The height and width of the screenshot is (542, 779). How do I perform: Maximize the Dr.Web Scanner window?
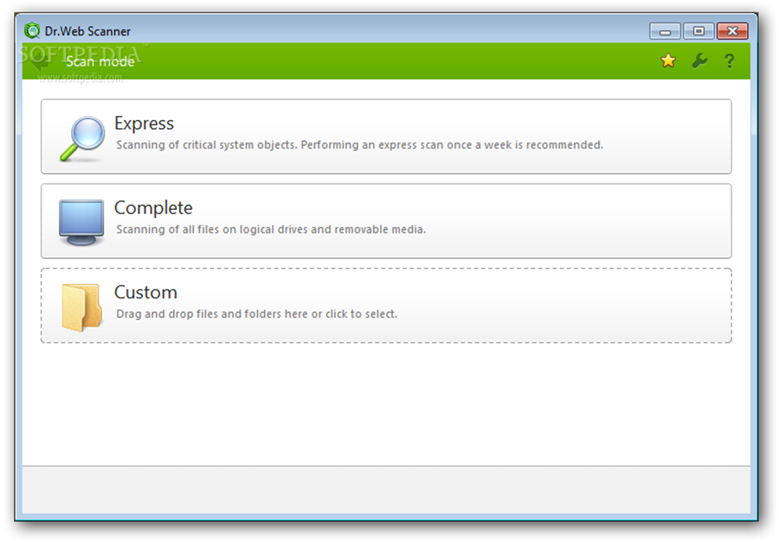coord(698,31)
